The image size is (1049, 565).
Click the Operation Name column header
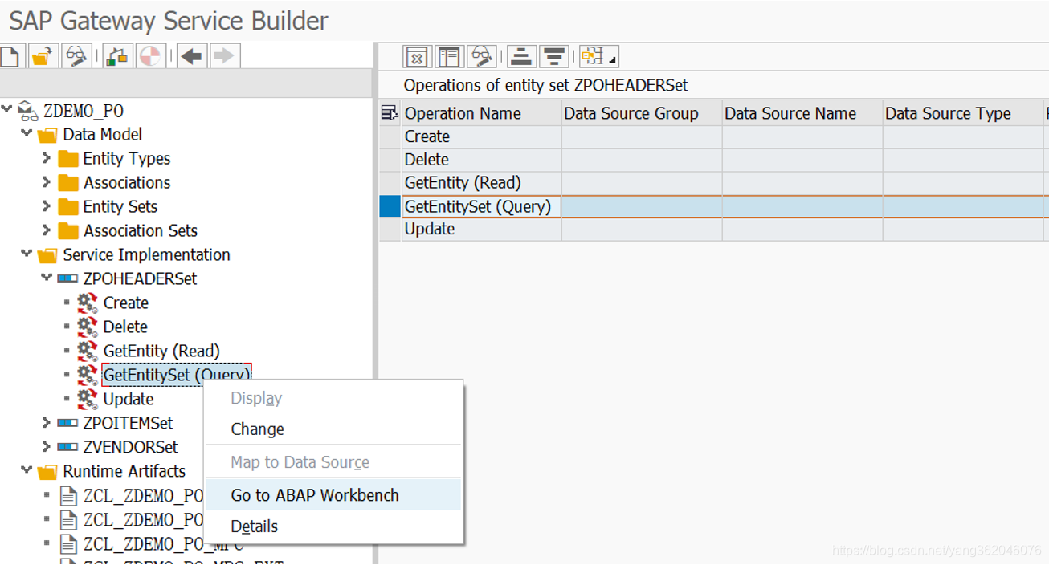click(x=481, y=113)
